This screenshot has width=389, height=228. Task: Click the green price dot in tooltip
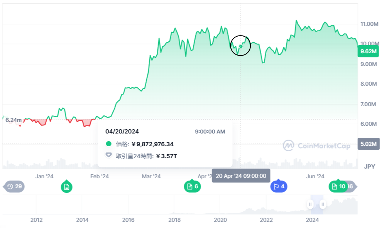[x=109, y=144]
